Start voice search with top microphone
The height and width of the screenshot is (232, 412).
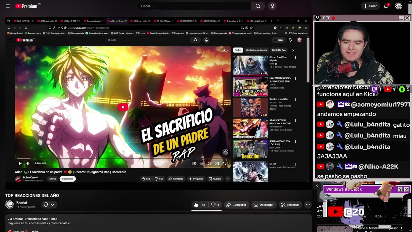[x=273, y=6]
